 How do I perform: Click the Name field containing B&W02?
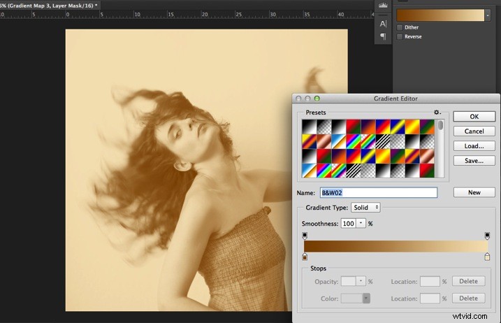[379, 192]
